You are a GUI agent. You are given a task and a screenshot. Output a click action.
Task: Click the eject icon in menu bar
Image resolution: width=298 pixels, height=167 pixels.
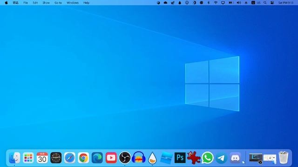pyautogui.click(x=246, y=3)
